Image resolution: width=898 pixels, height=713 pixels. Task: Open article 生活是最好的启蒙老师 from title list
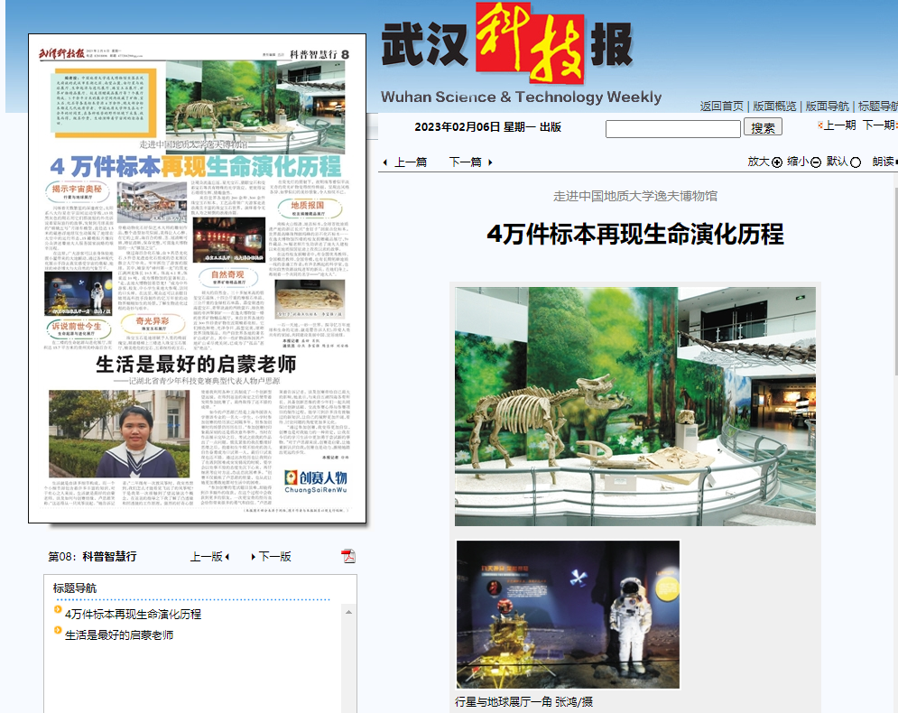pos(119,635)
